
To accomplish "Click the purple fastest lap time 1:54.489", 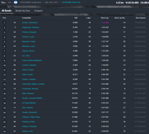I will pos(105,23).
